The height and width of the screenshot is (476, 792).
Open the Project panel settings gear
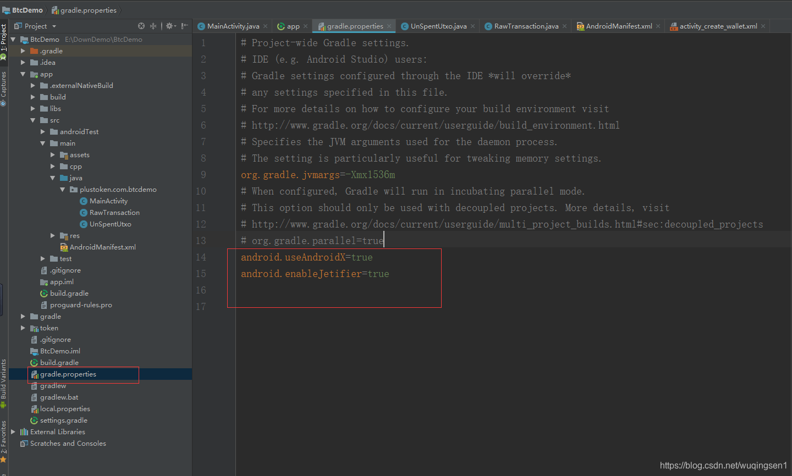(x=169, y=26)
